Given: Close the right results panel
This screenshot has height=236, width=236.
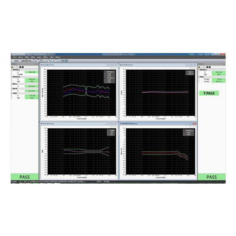Looking at the screenshot, I should tap(225, 64).
